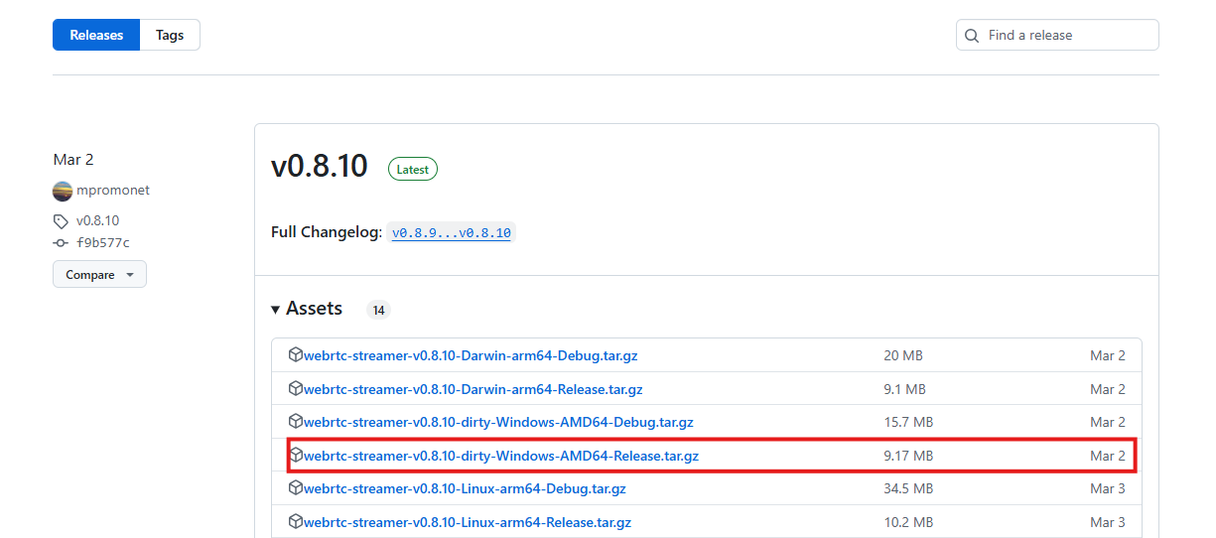
Task: Download Linux-arm64-Release.tar.gz asset
Action: 467,522
